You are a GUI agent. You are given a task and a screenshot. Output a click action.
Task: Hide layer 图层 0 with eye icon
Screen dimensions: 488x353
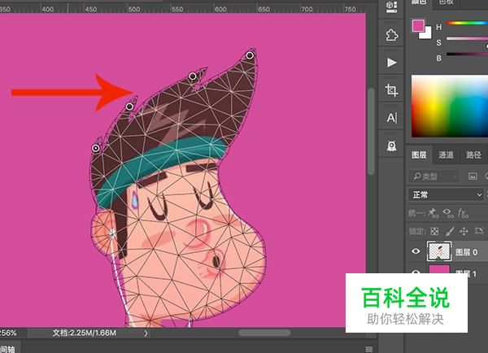(416, 251)
